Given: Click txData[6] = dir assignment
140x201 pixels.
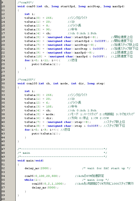Looking at the screenshot, I should pyautogui.click(x=39, y=118).
